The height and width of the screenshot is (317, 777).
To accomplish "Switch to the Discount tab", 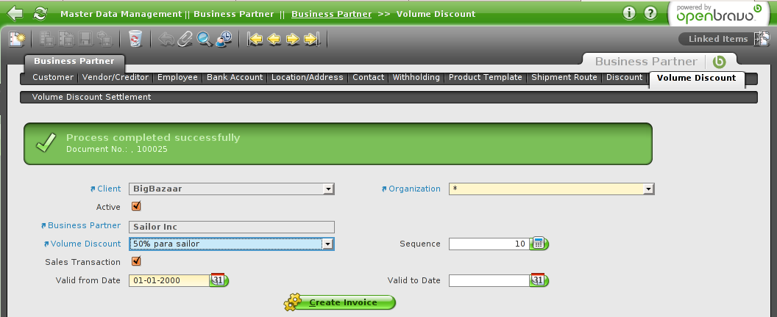I will point(625,77).
